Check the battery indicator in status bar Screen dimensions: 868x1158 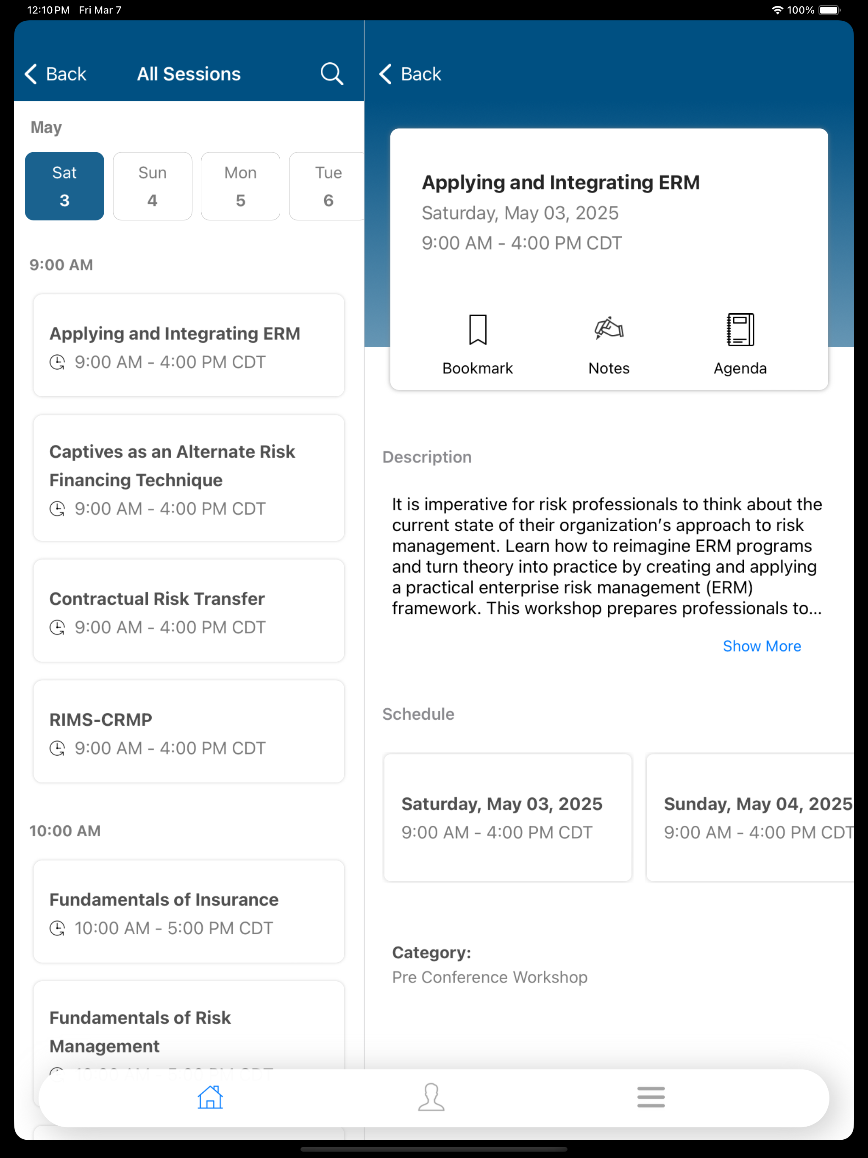coord(829,10)
